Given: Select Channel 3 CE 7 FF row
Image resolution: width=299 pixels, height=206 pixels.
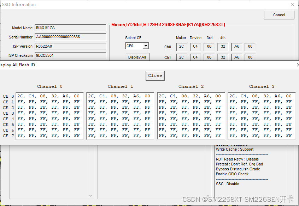Looking at the screenshot, I should (x=260, y=136).
